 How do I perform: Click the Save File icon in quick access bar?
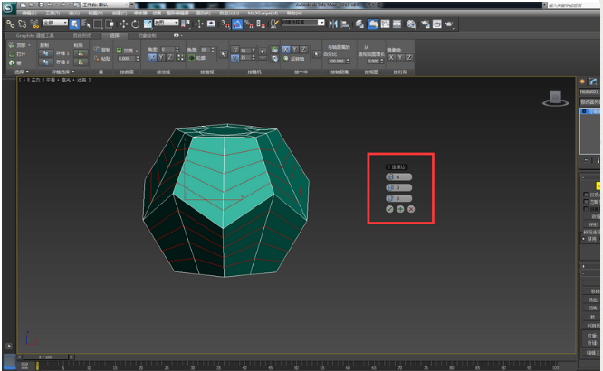tap(41, 5)
